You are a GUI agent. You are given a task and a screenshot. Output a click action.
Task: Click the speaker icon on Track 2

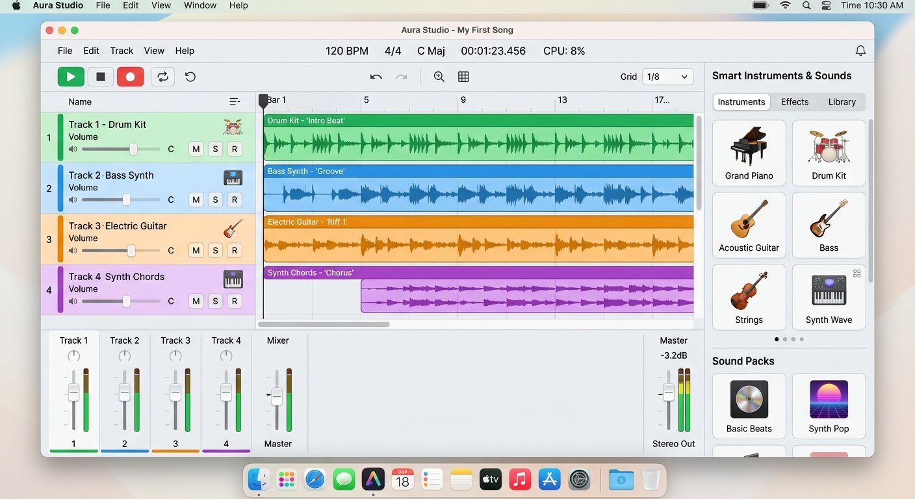[x=73, y=199]
